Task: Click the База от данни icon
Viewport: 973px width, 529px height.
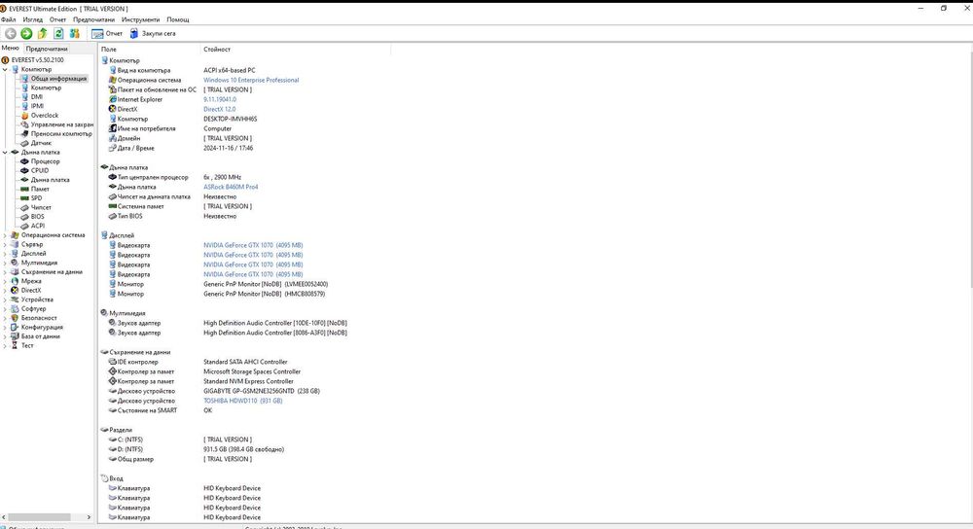Action: click(x=15, y=336)
